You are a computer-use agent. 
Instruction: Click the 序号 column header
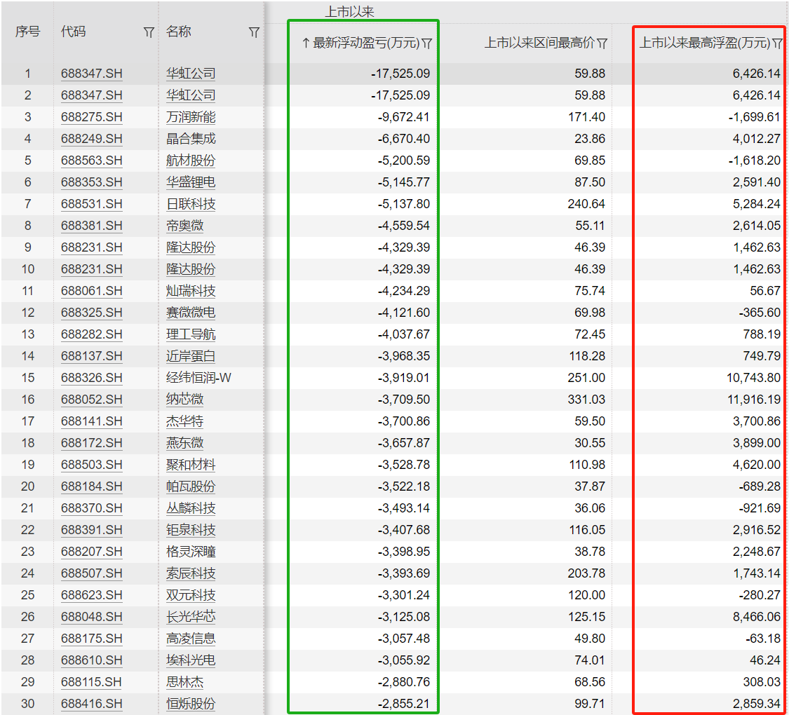pos(27,32)
